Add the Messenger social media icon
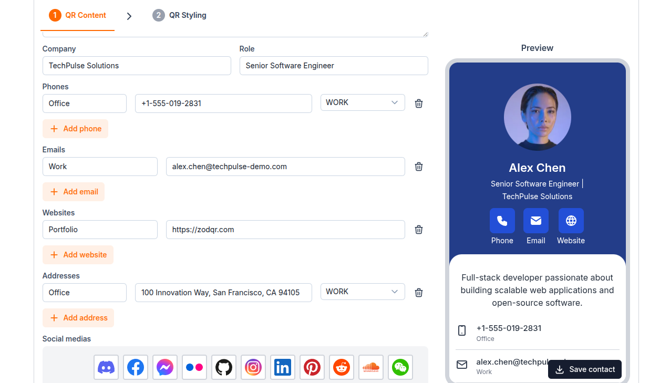 [165, 367]
